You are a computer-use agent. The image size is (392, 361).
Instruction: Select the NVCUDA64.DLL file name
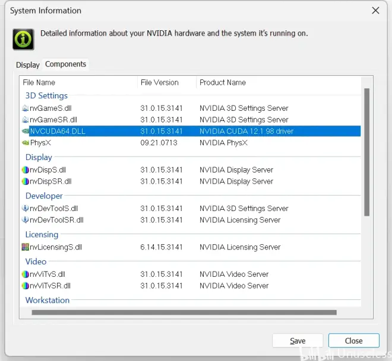point(58,131)
